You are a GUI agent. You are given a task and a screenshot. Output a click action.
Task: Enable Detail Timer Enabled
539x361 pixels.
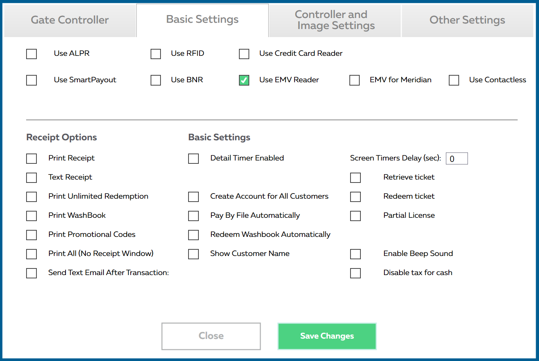tap(193, 159)
